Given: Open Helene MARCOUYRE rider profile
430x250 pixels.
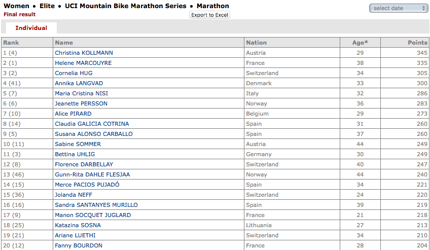Looking at the screenshot, I should (83, 63).
